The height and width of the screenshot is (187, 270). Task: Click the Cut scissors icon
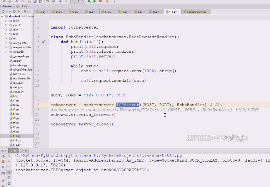point(30,2)
